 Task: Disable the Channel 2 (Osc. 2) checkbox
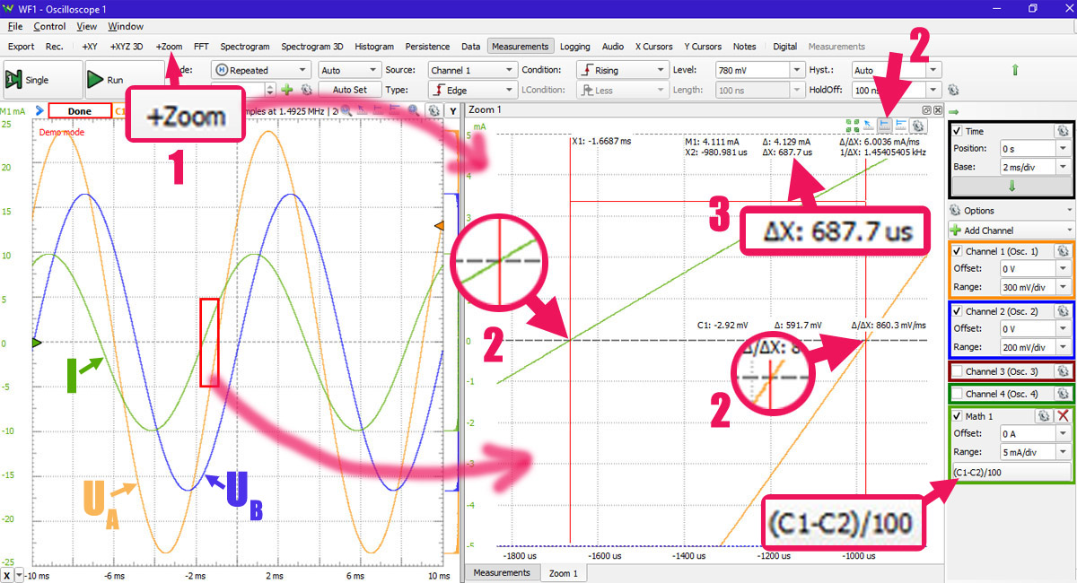pyautogui.click(x=957, y=311)
